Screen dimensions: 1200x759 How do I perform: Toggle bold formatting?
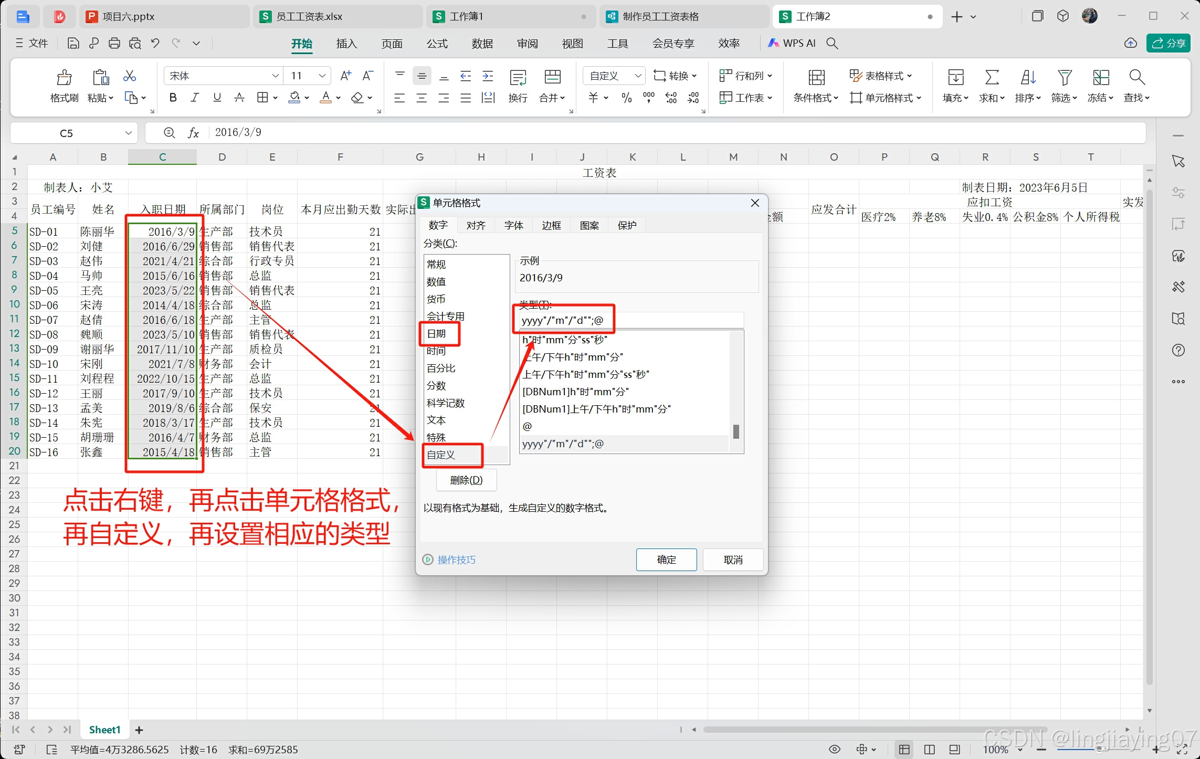[x=173, y=98]
